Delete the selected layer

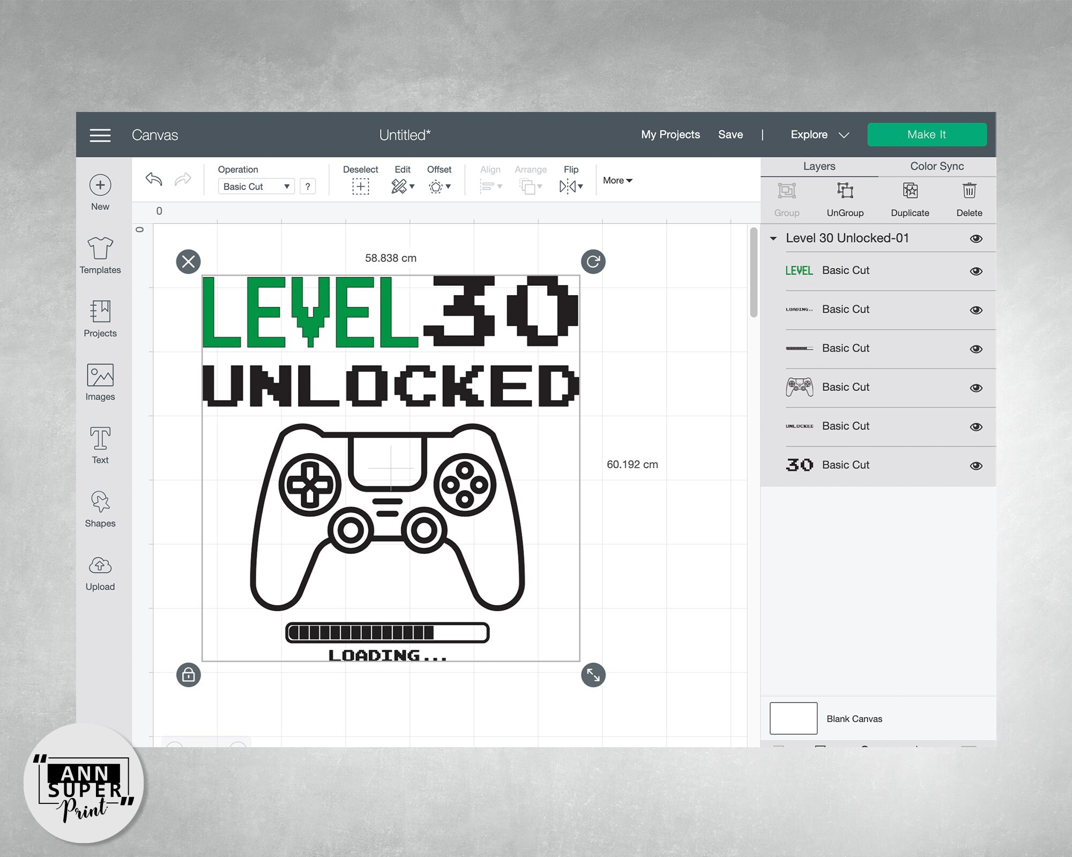[969, 198]
